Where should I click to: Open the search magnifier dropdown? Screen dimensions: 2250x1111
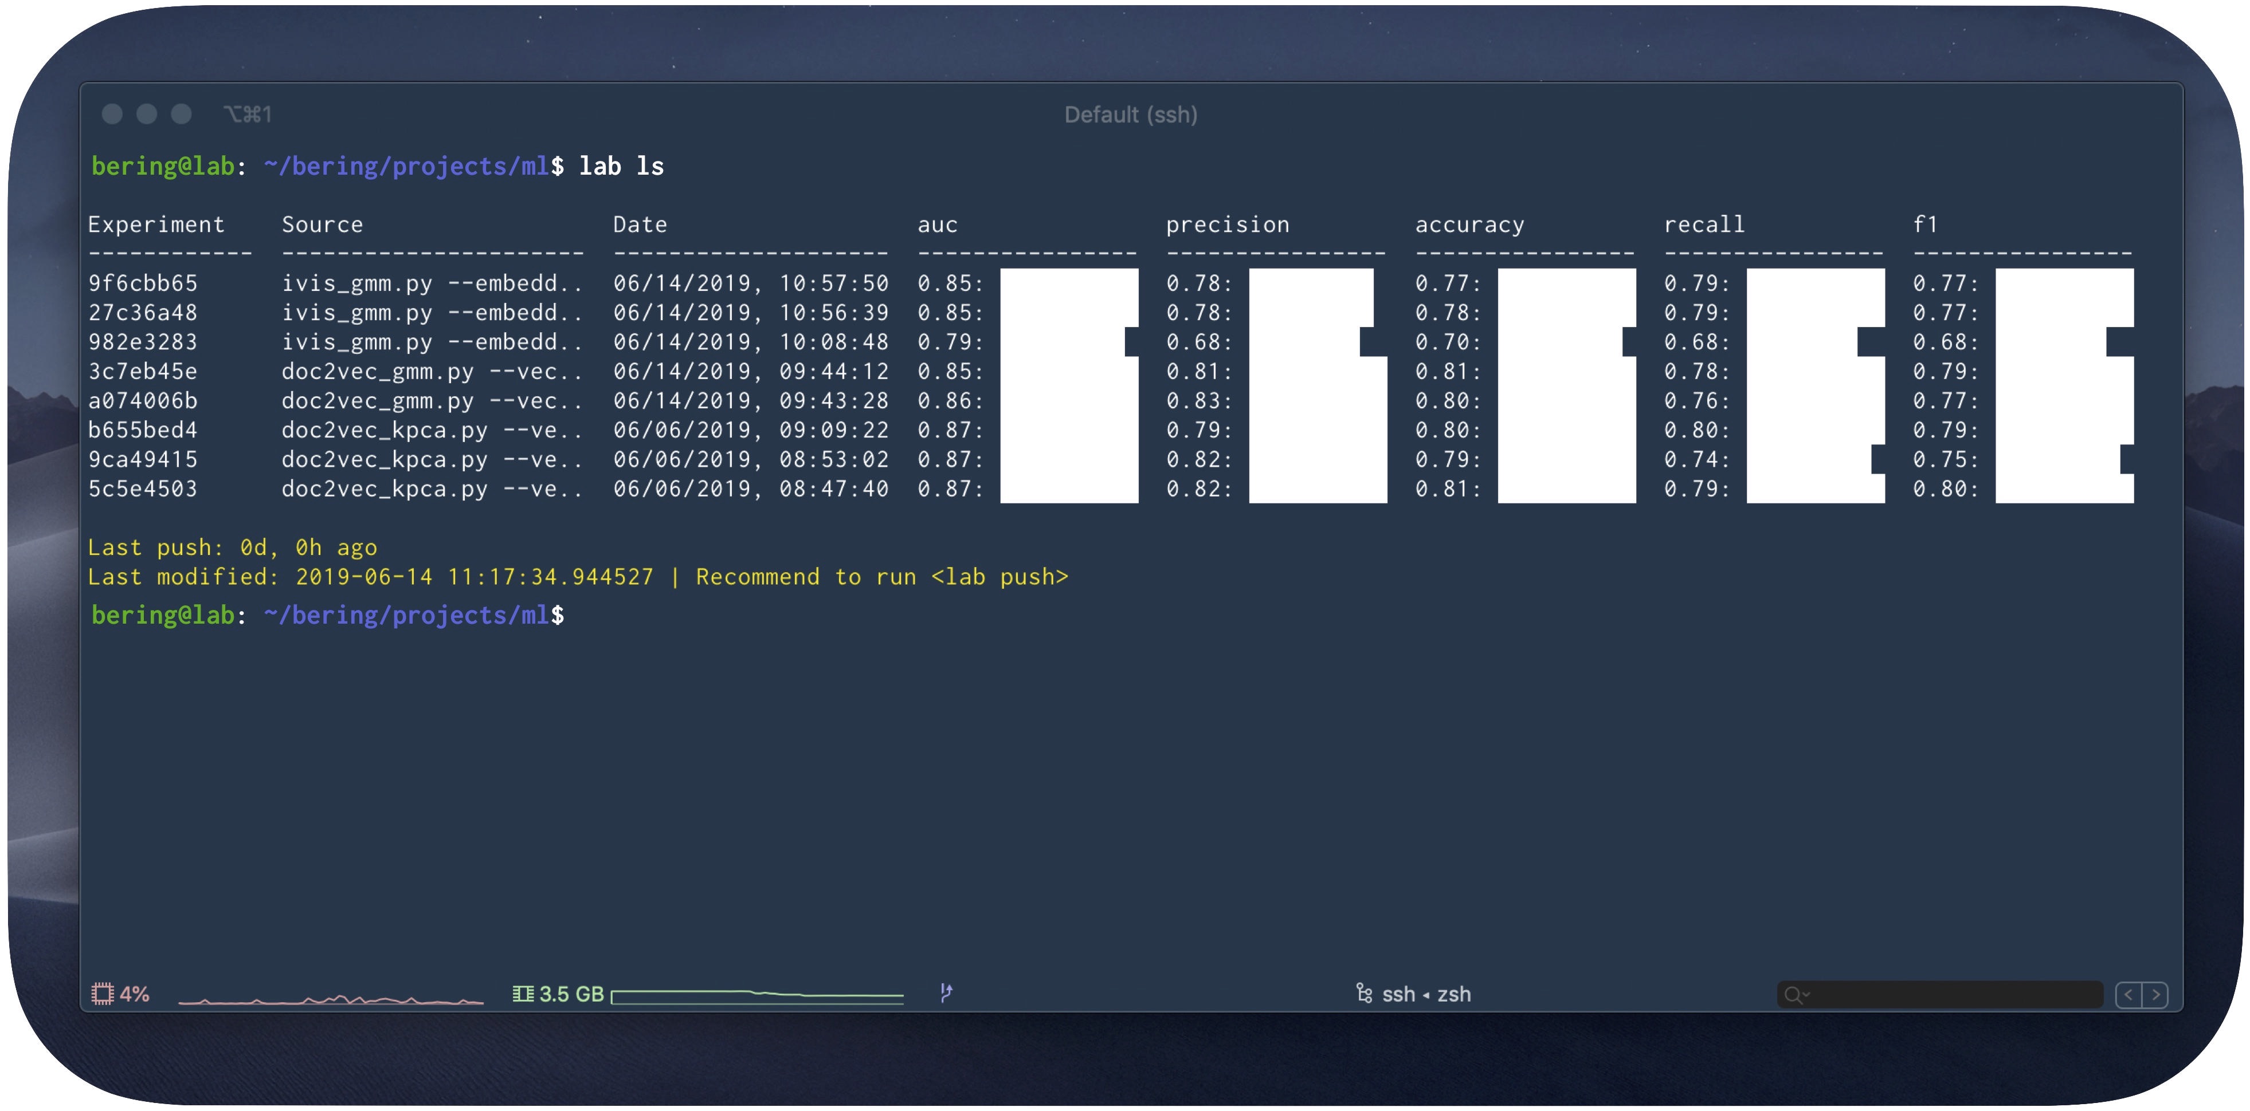(1797, 995)
